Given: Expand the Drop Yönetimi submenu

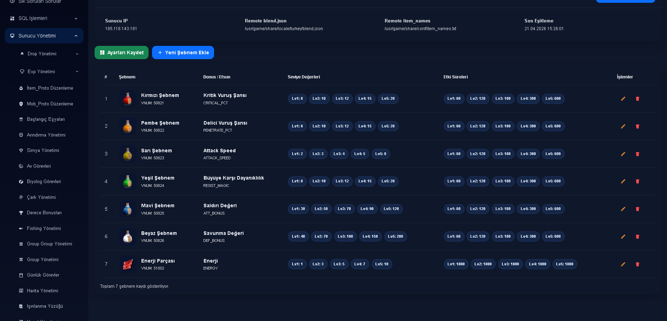Looking at the screenshot, I should [49, 54].
